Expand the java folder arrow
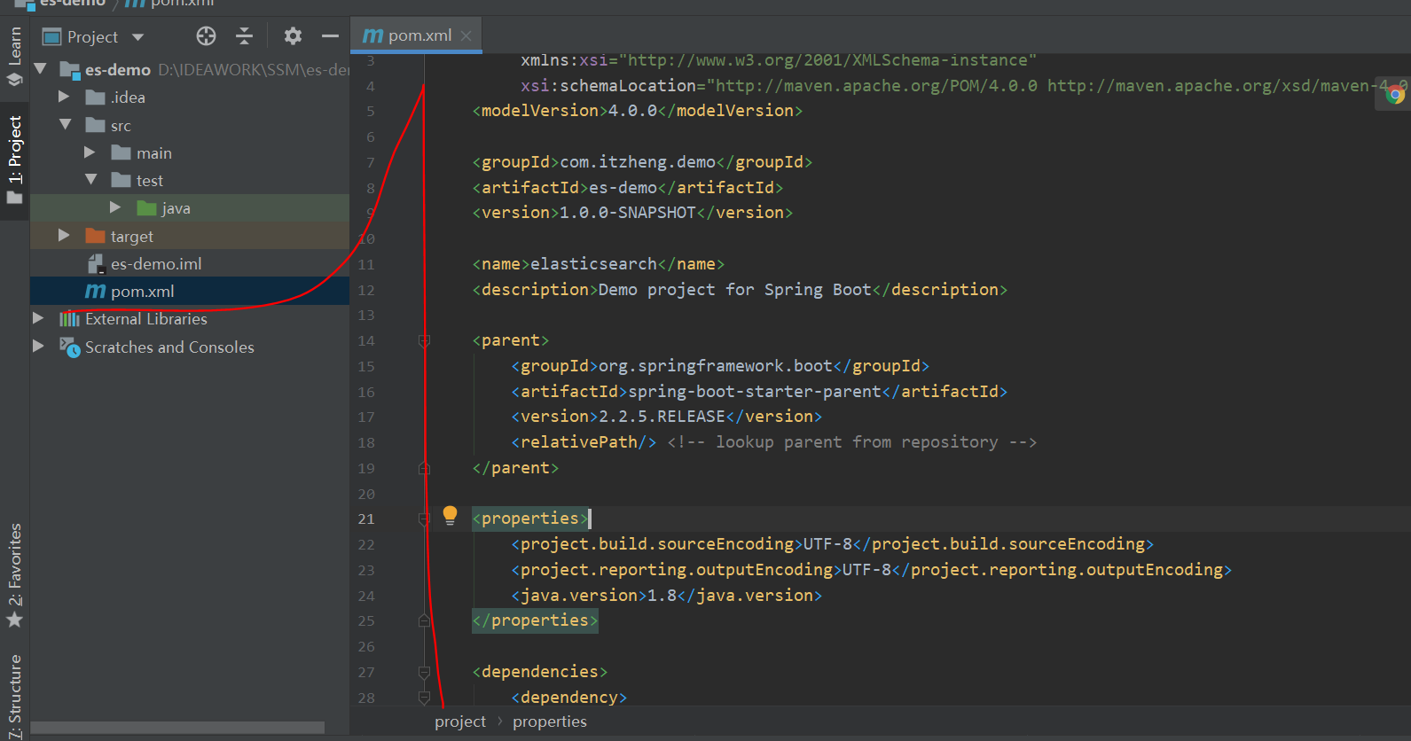 [x=115, y=207]
